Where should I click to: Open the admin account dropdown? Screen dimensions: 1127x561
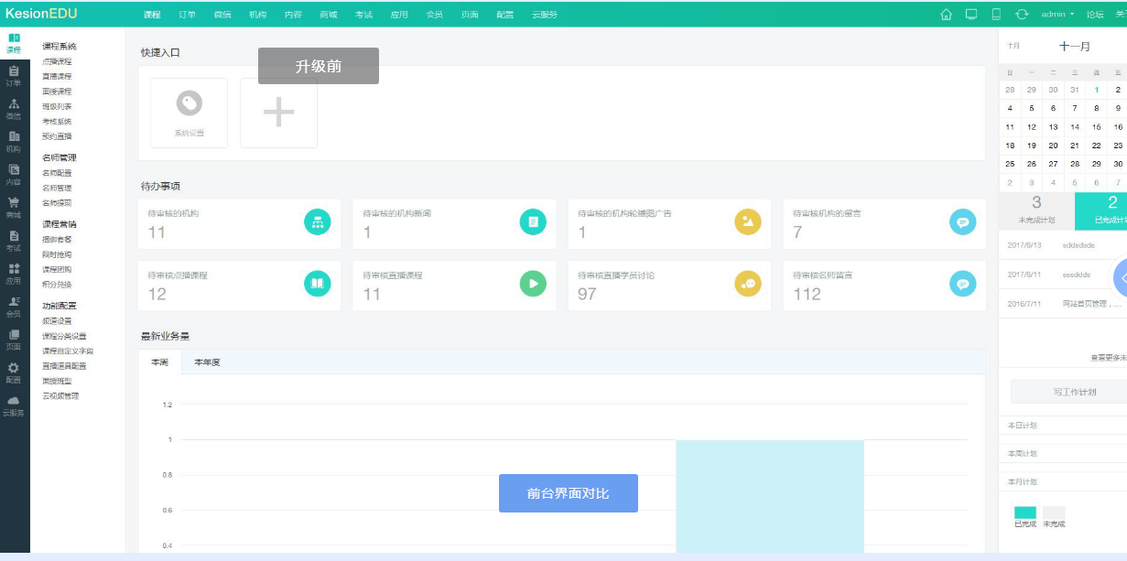[x=1059, y=14]
